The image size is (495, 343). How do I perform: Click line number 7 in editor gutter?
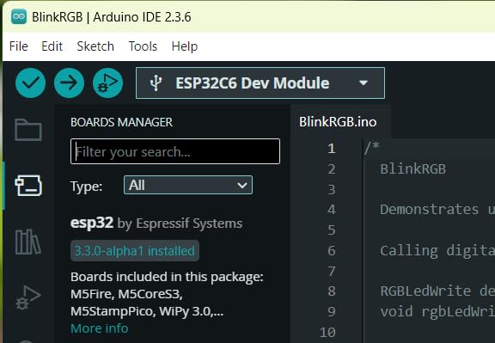(331, 271)
